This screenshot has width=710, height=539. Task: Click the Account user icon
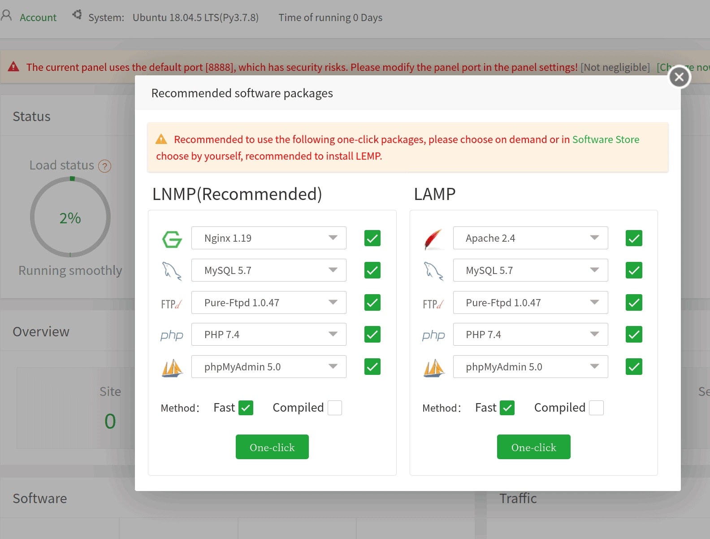6,16
